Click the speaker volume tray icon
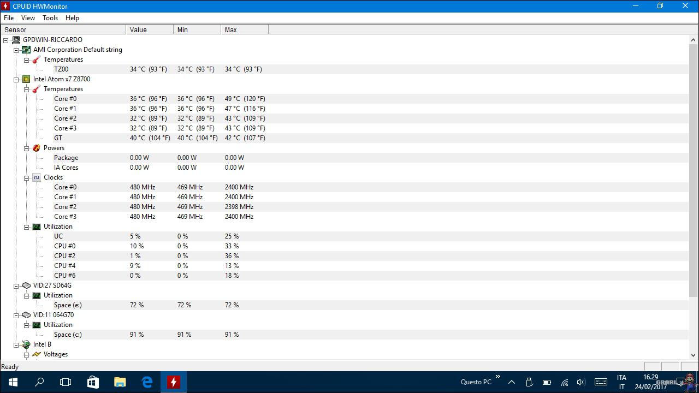 (x=581, y=382)
